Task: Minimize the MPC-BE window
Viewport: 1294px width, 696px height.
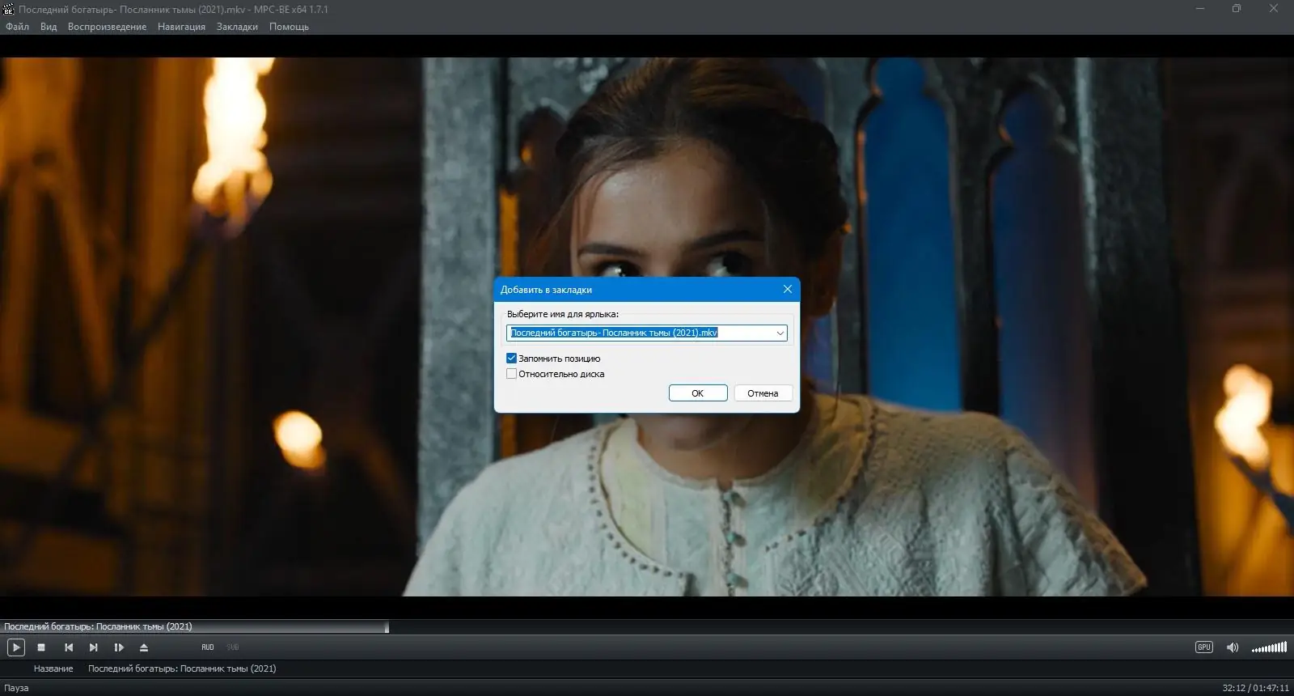Action: (x=1199, y=9)
